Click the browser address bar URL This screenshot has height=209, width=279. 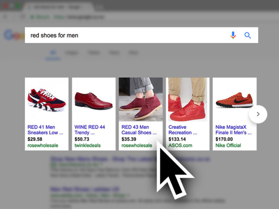79,17
